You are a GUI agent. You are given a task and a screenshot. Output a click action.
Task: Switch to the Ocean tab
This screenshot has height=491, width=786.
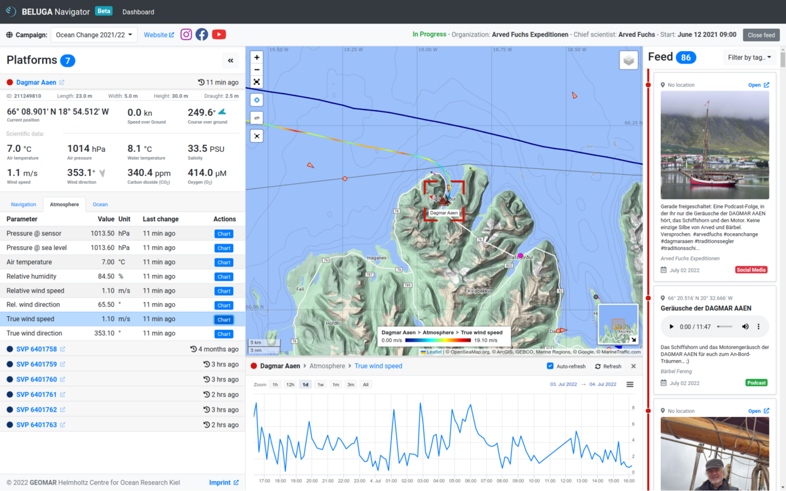100,204
